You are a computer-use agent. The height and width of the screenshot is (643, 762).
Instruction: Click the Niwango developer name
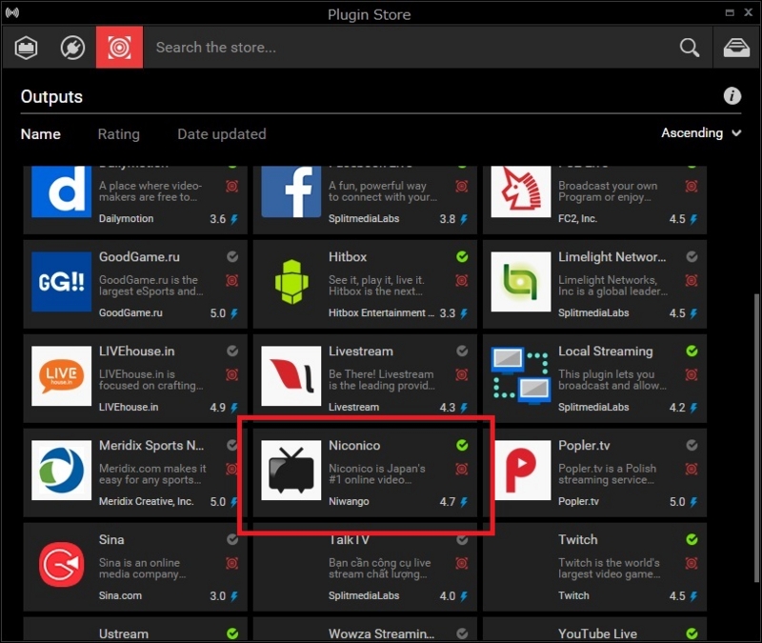click(x=349, y=501)
